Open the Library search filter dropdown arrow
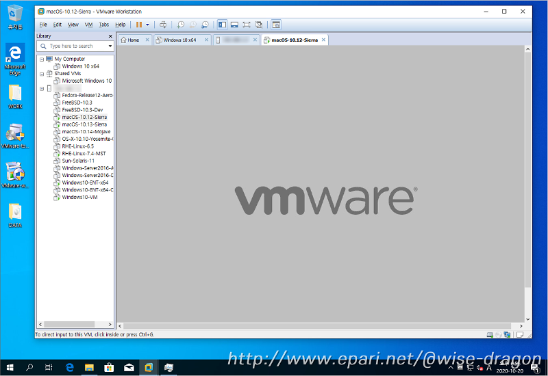Viewport: 548px width, 376px height. [110, 46]
